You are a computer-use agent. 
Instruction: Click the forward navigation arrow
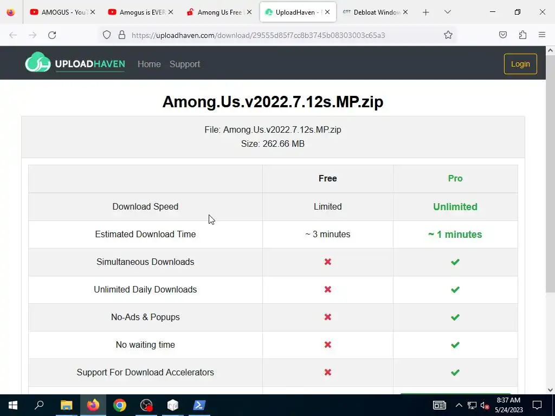click(x=33, y=35)
